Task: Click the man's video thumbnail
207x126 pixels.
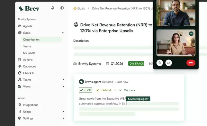Action: (x=176, y=13)
